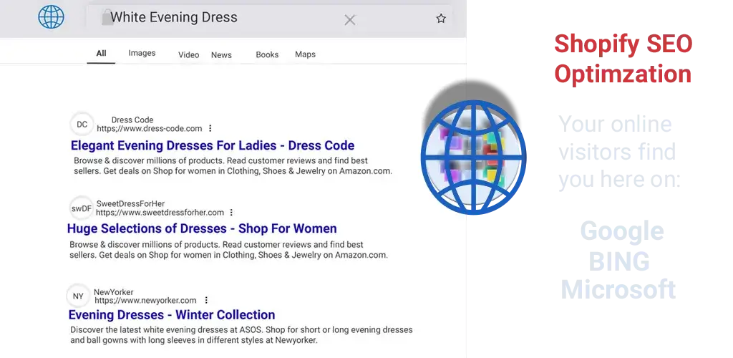Image resolution: width=733 pixels, height=358 pixels.
Task: Select the Books tab
Action: pos(267,55)
